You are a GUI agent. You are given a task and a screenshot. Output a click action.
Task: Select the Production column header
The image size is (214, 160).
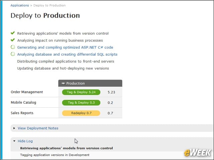tap(90, 83)
